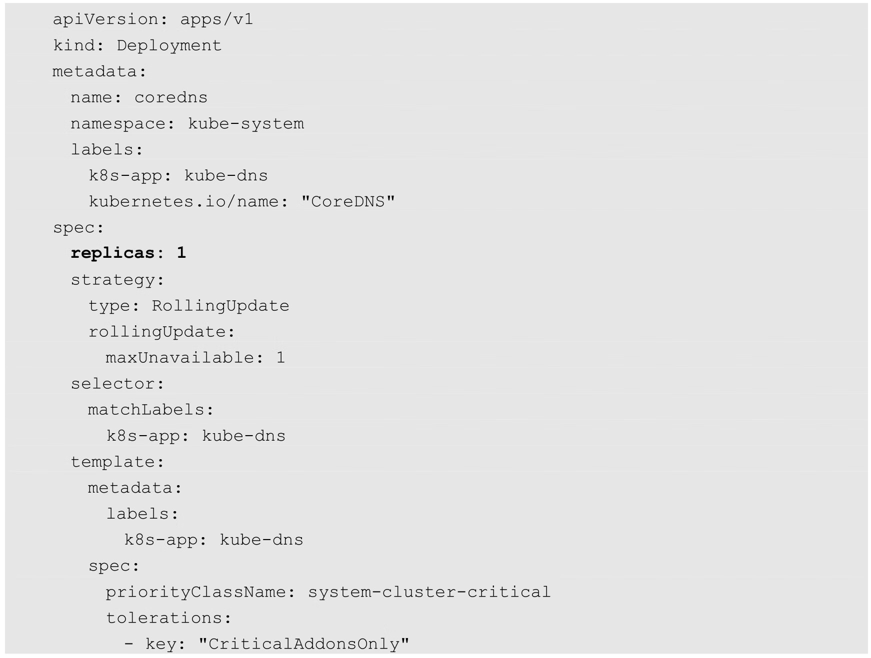Click the RollingUpdate type value
This screenshot has width=871, height=658.
[x=220, y=306]
